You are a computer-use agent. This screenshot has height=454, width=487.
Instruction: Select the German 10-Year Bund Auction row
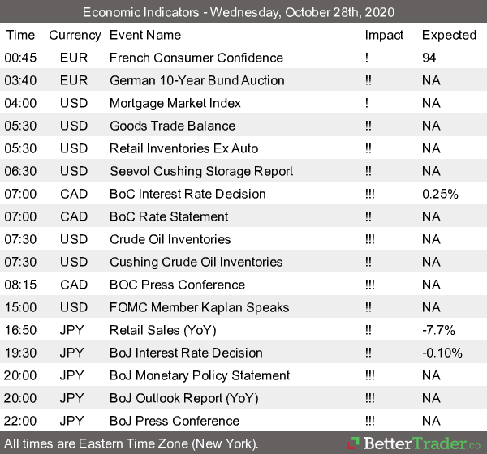(196, 80)
